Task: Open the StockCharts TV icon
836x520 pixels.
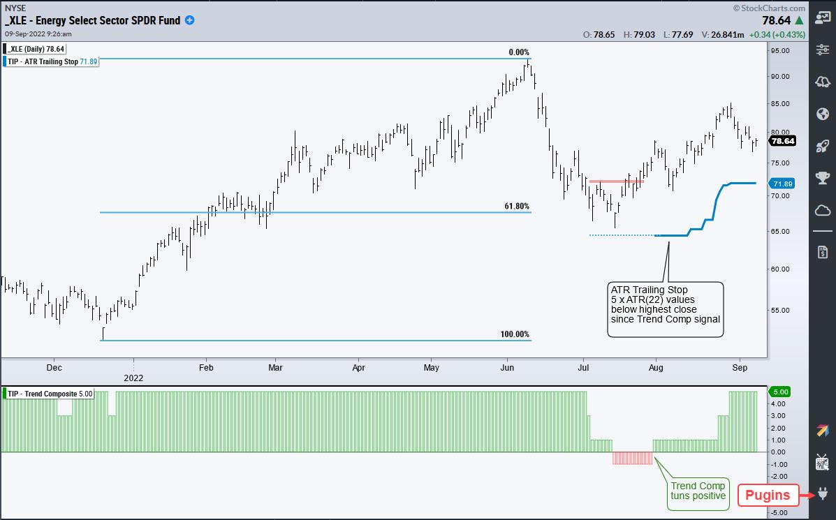Action: (822, 463)
